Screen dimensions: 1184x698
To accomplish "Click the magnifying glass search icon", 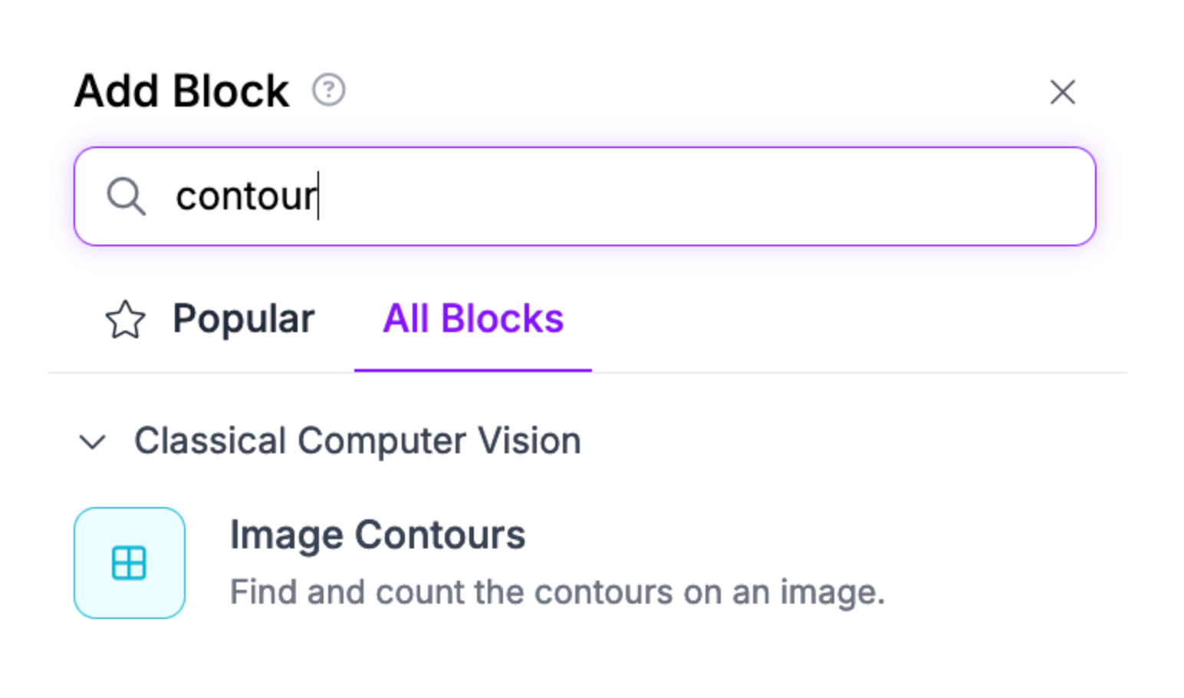I will click(126, 196).
